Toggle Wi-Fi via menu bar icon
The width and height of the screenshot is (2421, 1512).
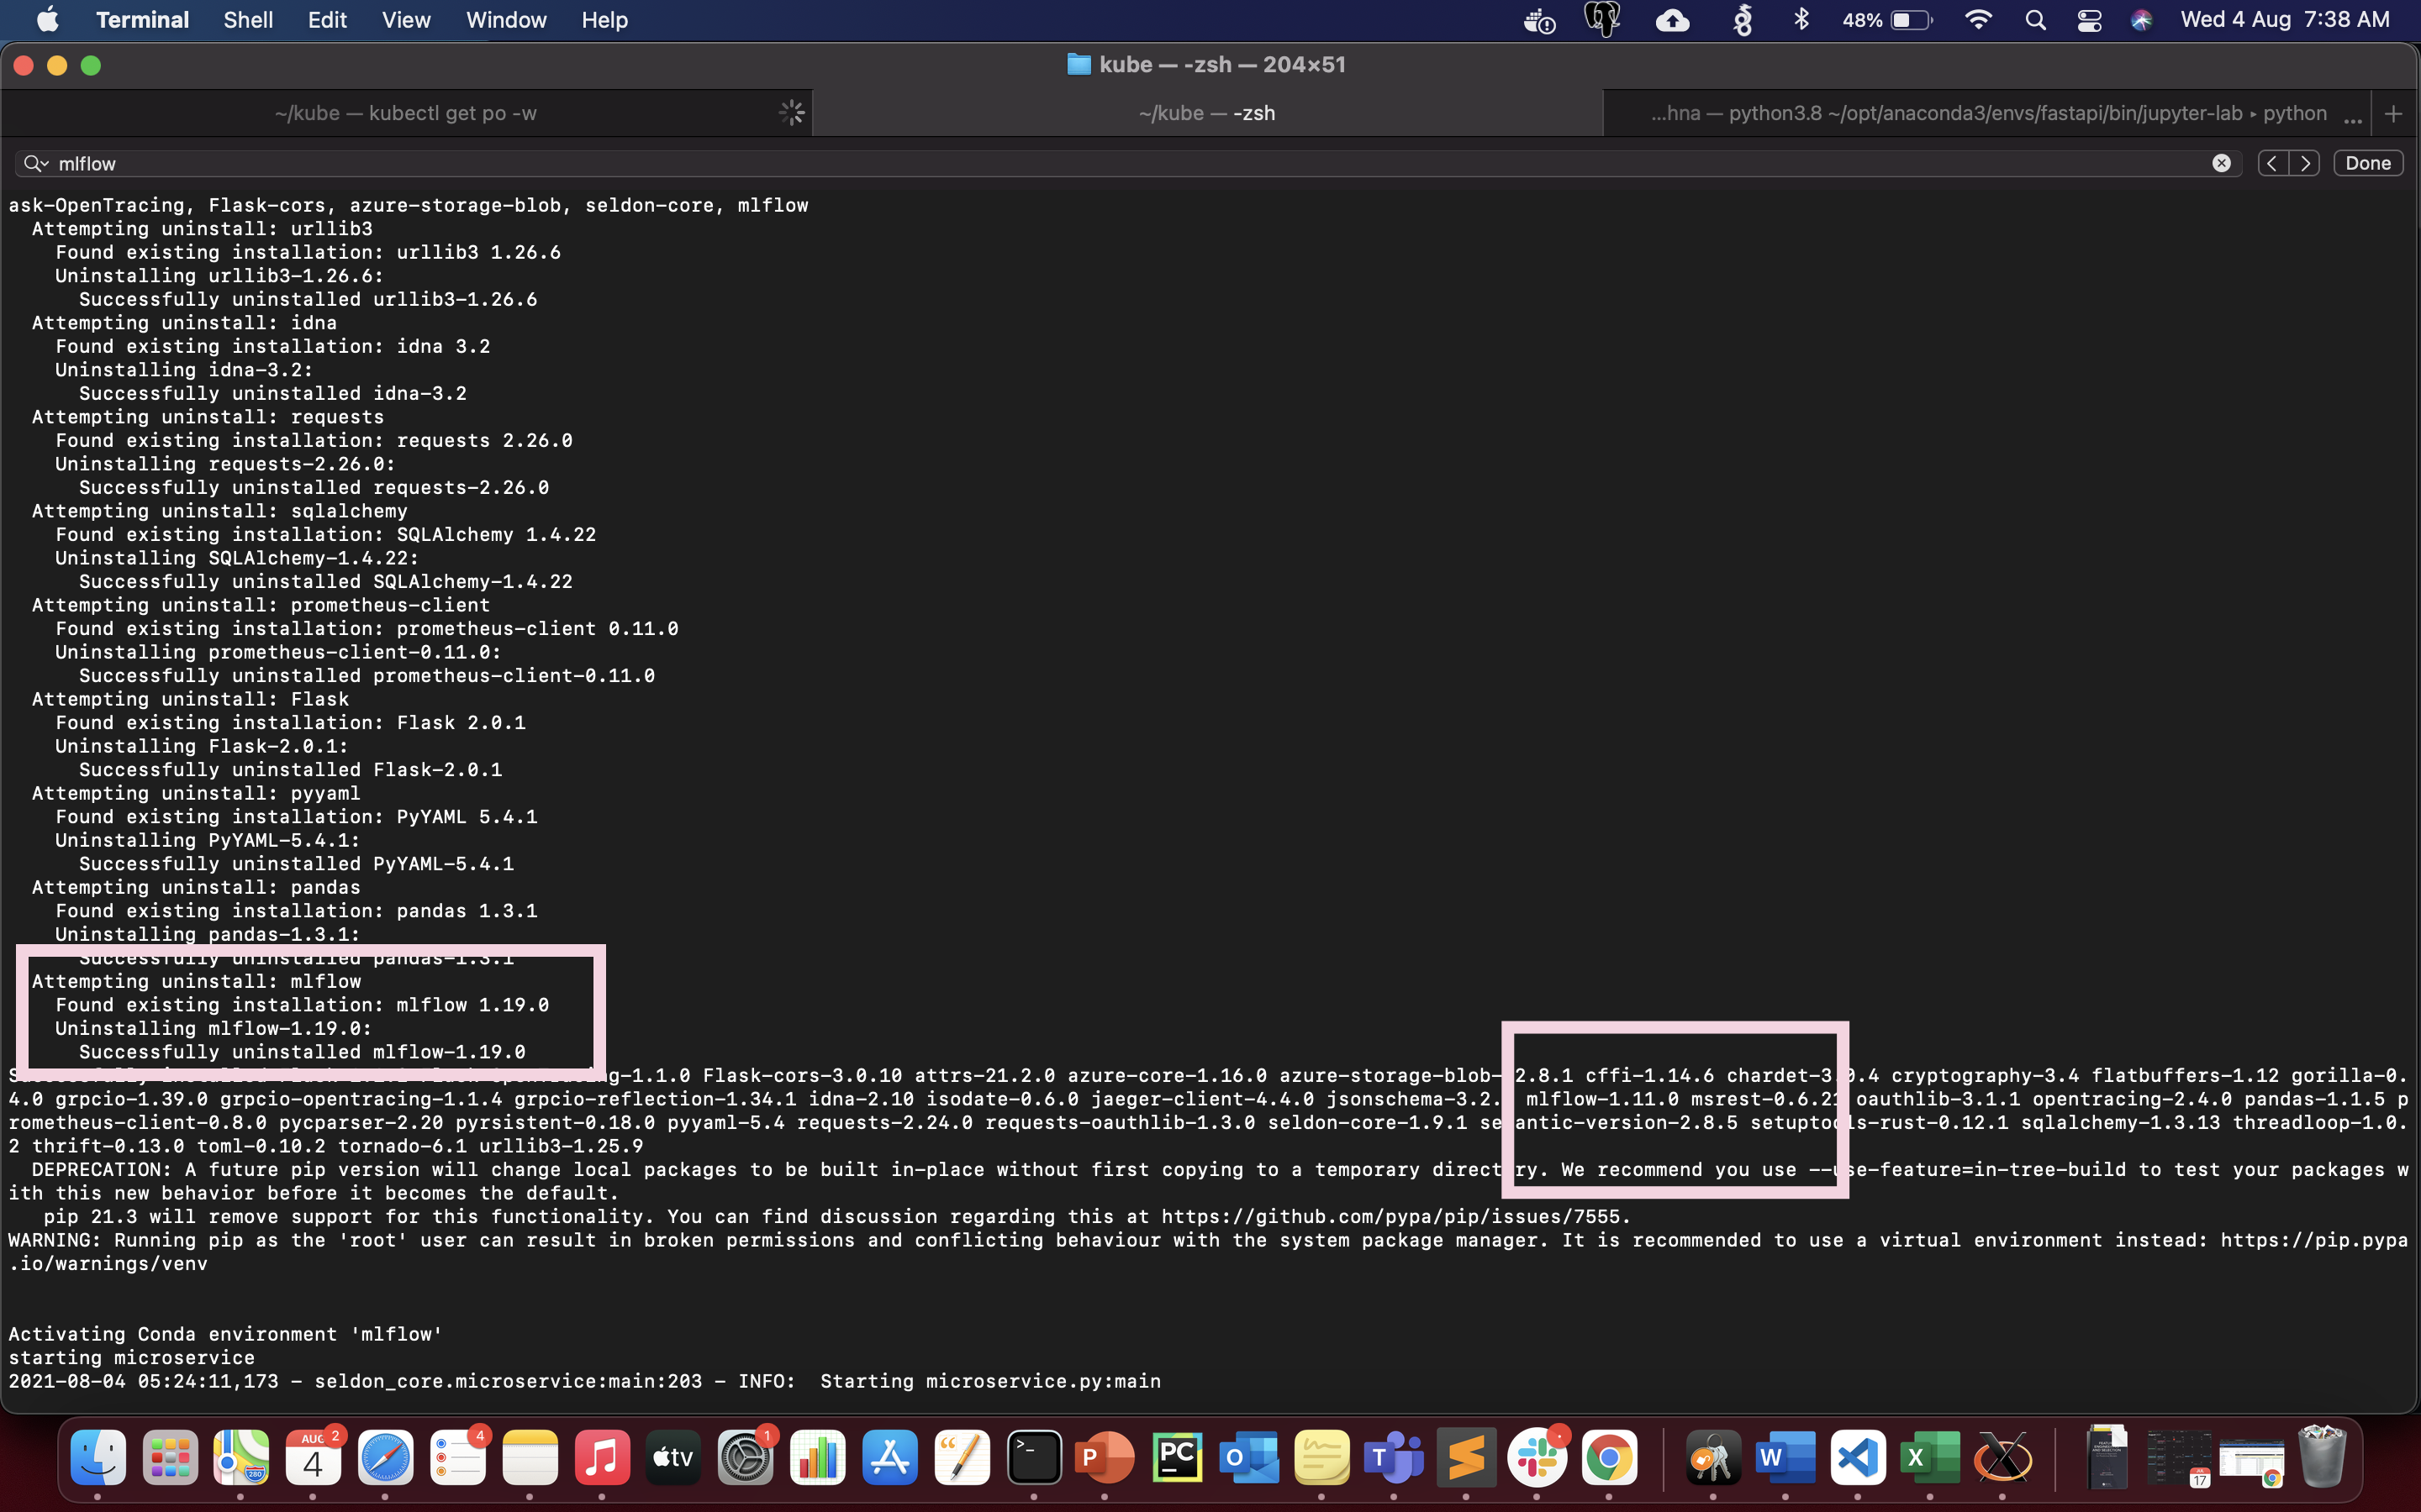1979,19
